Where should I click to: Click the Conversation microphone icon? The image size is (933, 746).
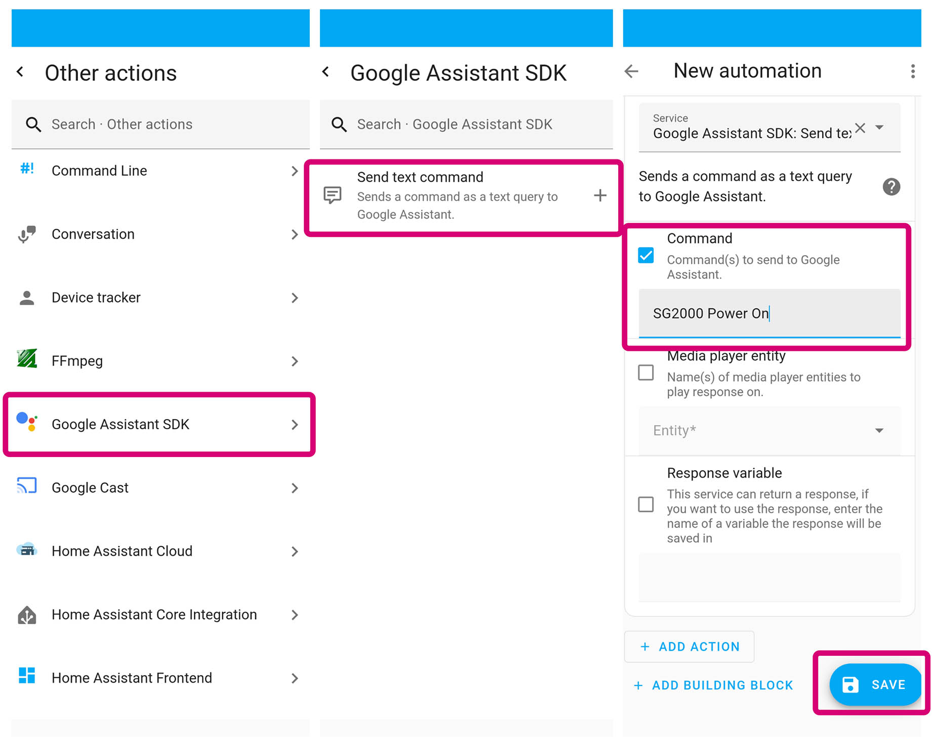[x=27, y=234]
